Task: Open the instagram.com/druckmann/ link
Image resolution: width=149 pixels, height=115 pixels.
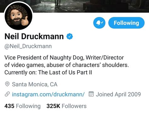Action: coord(48,94)
